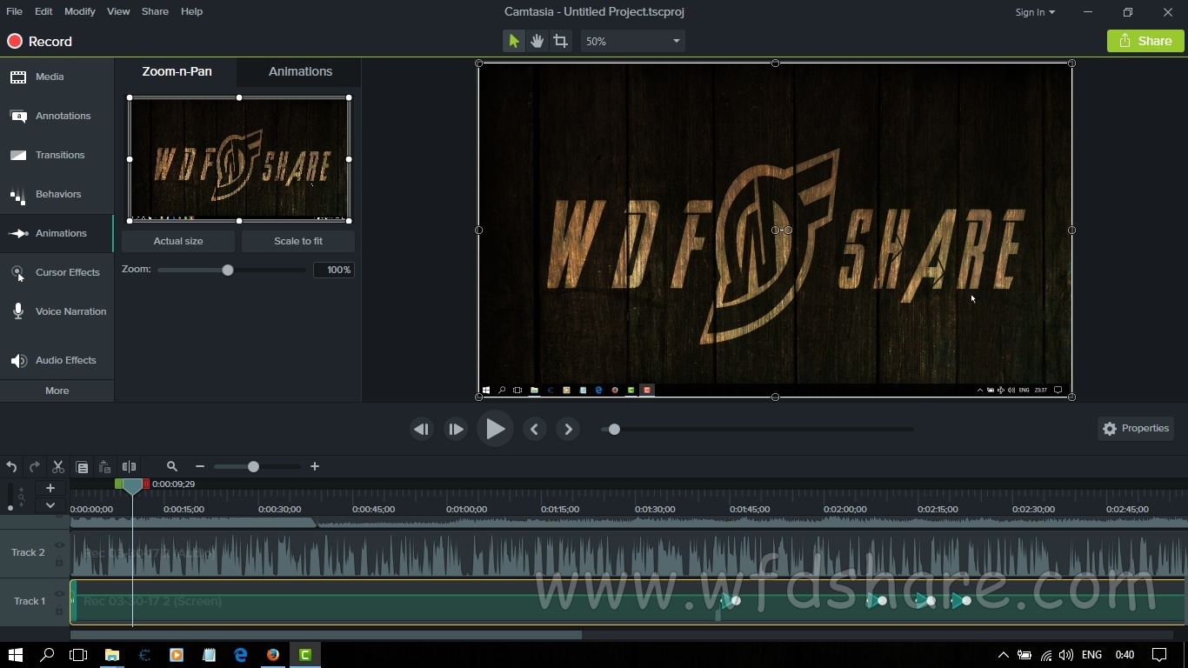1188x668 pixels.
Task: Start a new recording with Record
Action: click(x=40, y=41)
